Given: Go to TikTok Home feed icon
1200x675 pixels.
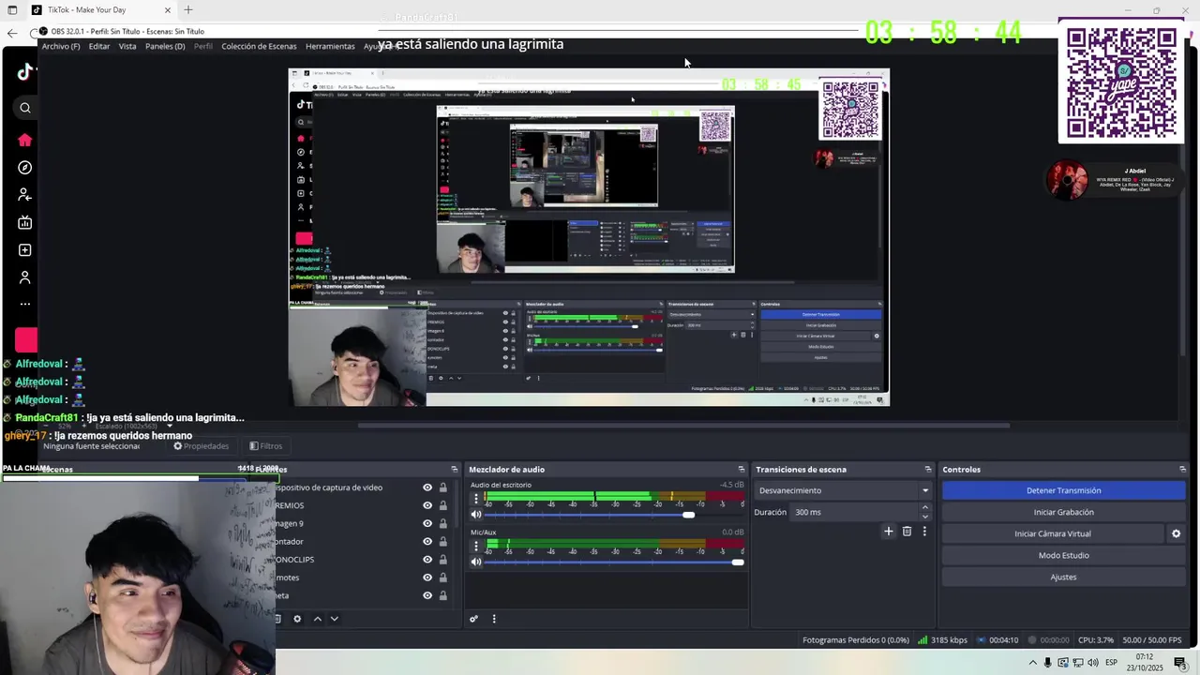Looking at the screenshot, I should click(25, 141).
